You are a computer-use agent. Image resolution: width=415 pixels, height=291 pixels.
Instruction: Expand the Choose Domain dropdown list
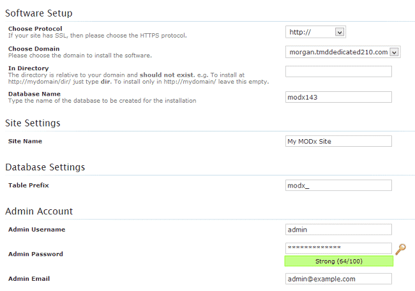342,52
